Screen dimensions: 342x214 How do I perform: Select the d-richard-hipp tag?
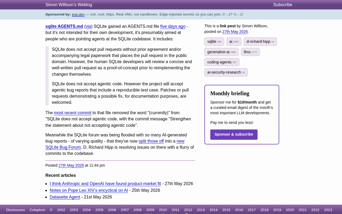[x=260, y=42]
